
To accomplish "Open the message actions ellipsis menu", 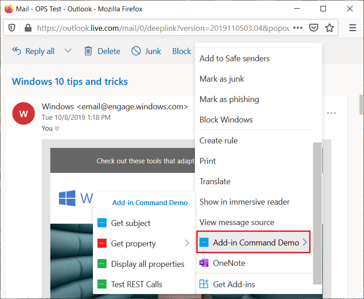I will (331, 113).
